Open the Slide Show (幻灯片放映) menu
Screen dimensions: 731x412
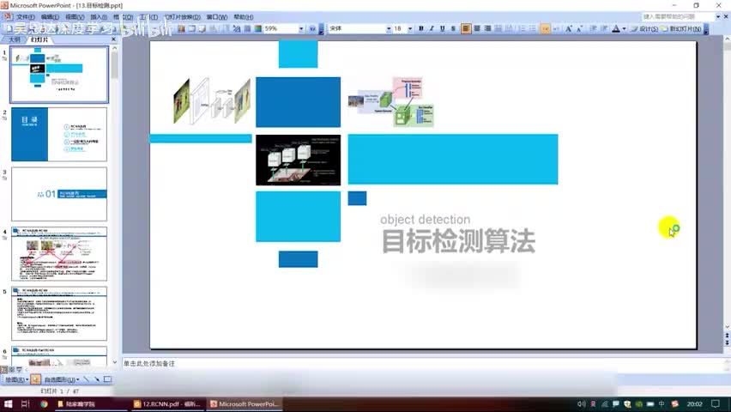(182, 17)
